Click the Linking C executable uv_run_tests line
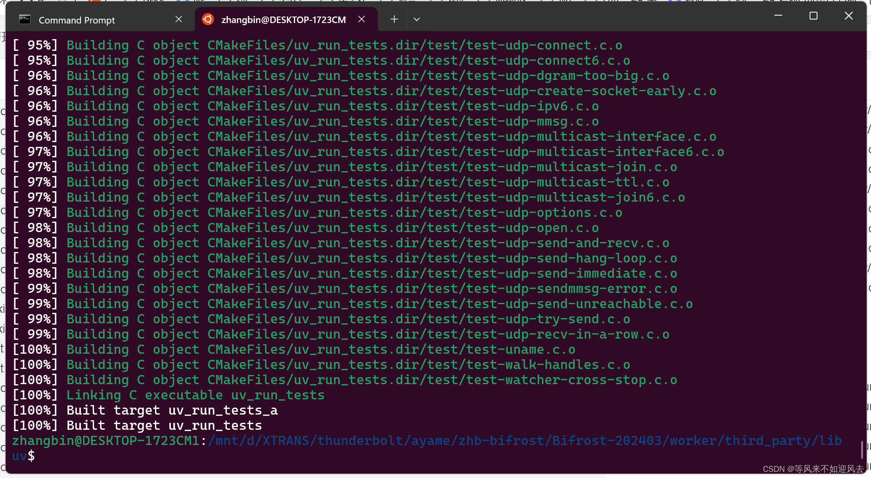The image size is (871, 478). (x=168, y=395)
